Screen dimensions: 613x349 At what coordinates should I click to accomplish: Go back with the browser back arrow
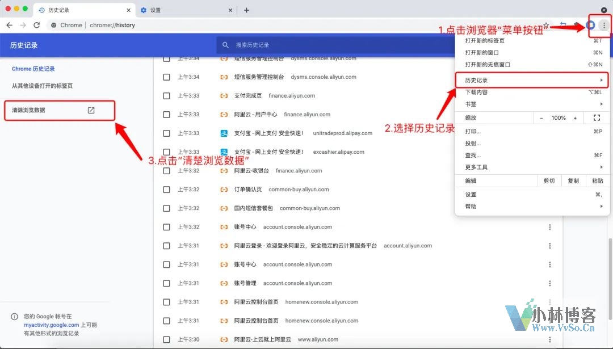click(x=10, y=25)
